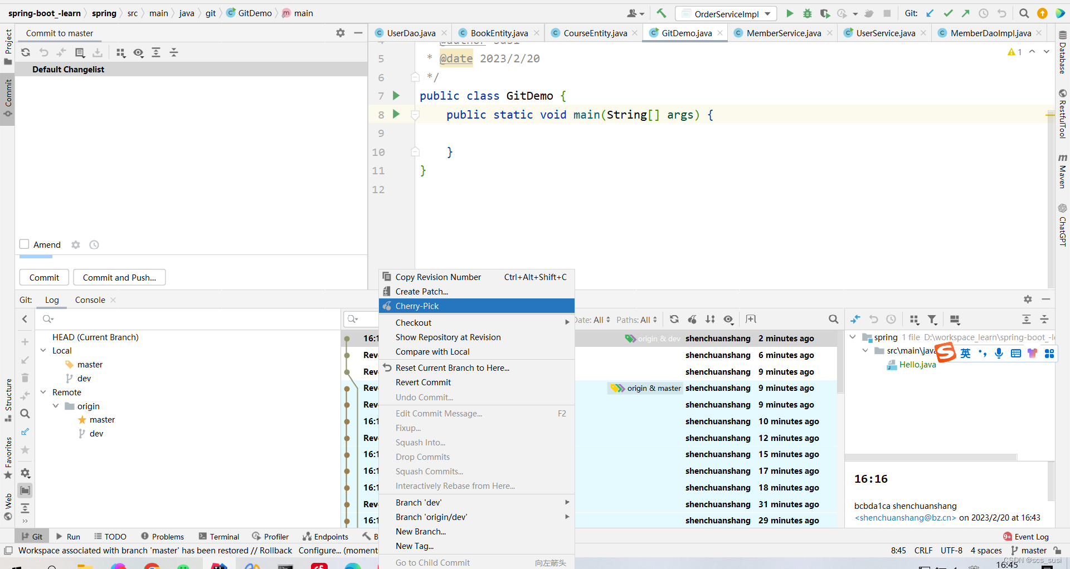Choose Cherry-Pick from the context menu

pos(476,306)
